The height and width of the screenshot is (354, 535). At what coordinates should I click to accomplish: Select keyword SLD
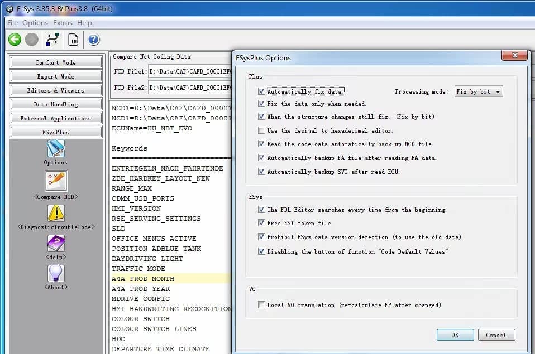tap(118, 228)
